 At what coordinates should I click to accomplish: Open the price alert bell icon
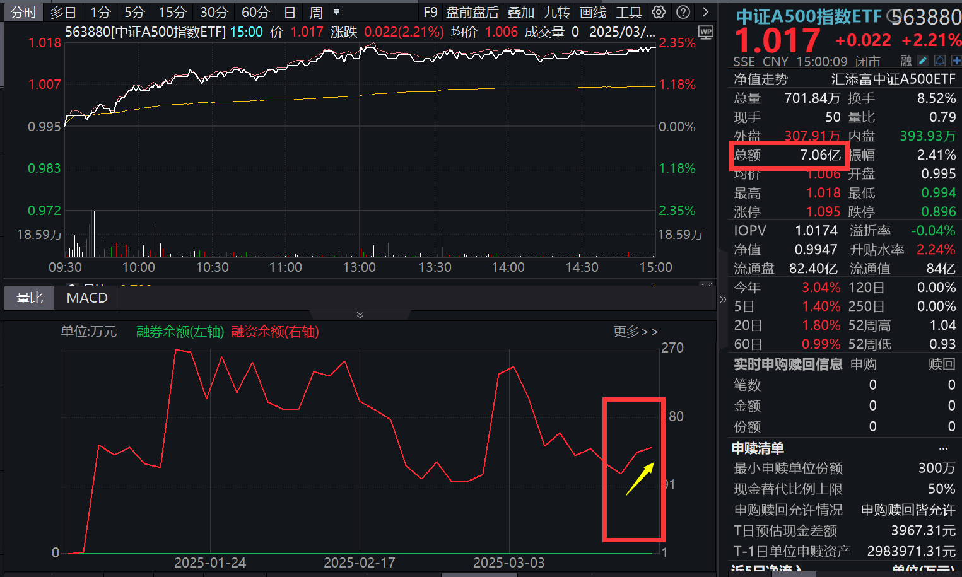coord(939,61)
